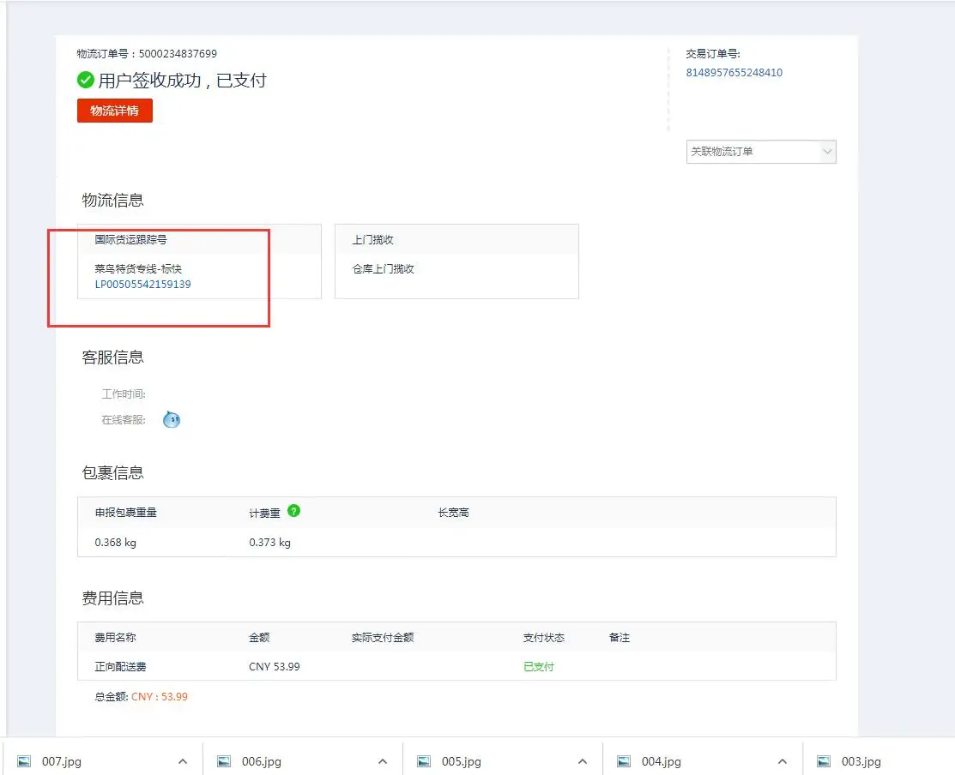This screenshot has height=775, width=955.
Task: Click the 菜鸟特货专线-标快 carrier text
Action: (138, 269)
